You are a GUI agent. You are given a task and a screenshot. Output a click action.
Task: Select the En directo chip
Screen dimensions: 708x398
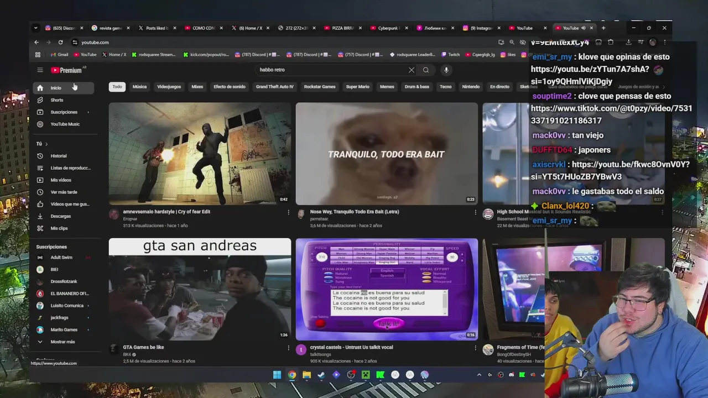coord(499,87)
